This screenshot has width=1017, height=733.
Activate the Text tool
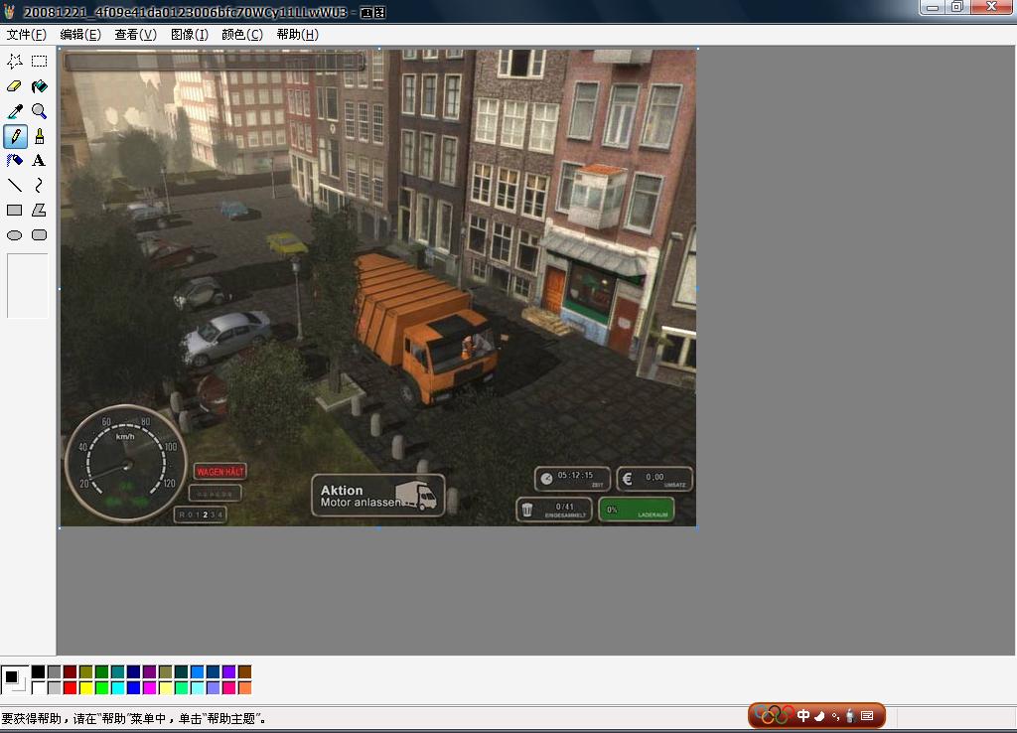point(39,160)
